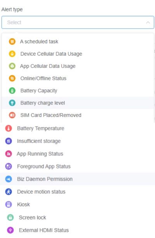Collapse the Alert type dropdown via chevron
The width and height of the screenshot is (155, 238).
point(148,23)
